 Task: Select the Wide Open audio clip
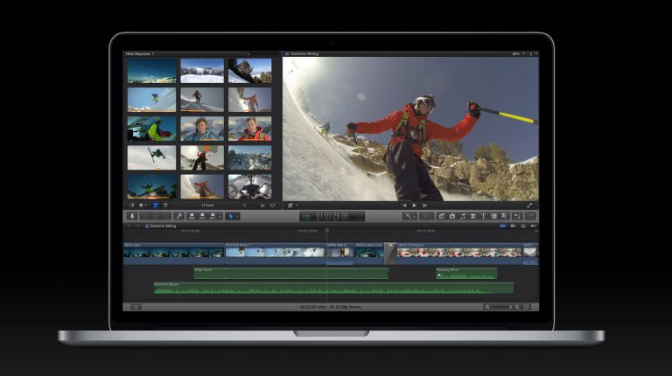point(291,273)
